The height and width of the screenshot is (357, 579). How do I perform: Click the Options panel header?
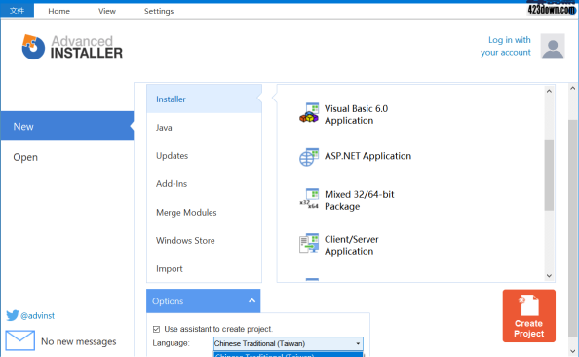(x=204, y=300)
